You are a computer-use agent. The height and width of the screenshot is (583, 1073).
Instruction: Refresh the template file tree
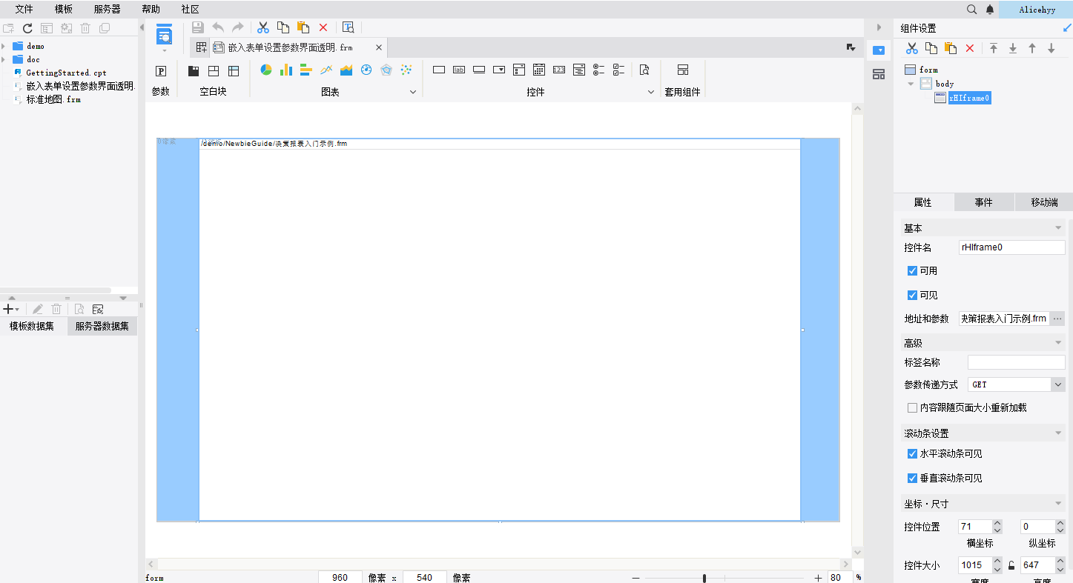tap(27, 28)
